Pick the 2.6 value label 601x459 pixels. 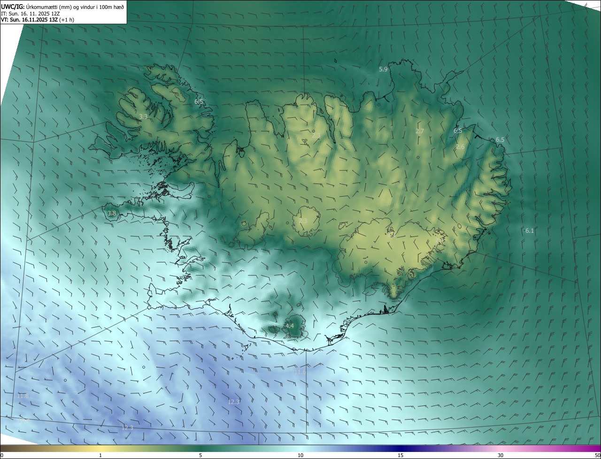[x=460, y=147]
